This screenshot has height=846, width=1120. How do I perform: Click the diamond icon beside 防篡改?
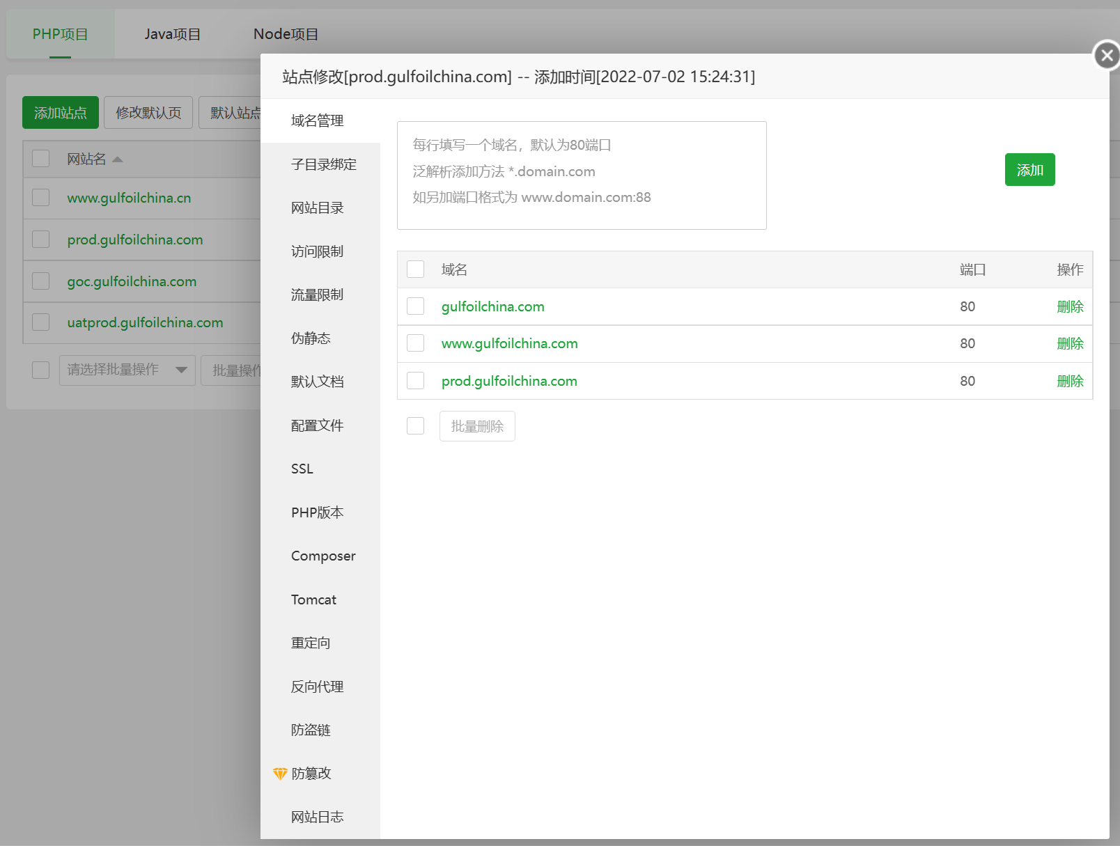[280, 774]
